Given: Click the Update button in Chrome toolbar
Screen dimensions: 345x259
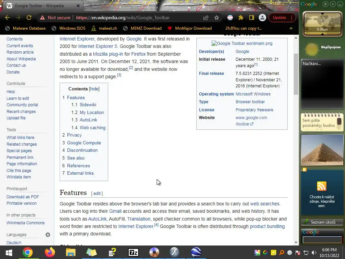Looking at the screenshot, I should coord(279,18).
